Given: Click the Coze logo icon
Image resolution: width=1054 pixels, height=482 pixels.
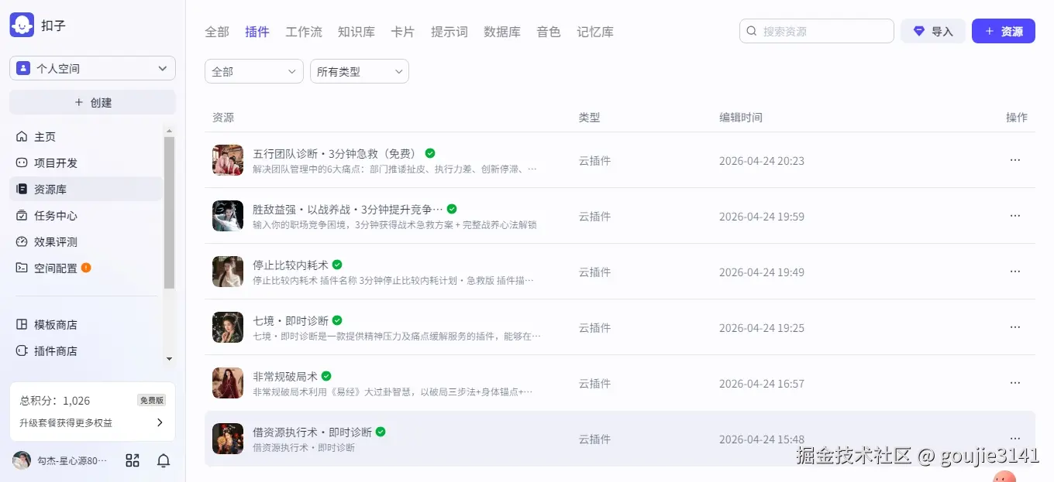Looking at the screenshot, I should [22, 24].
